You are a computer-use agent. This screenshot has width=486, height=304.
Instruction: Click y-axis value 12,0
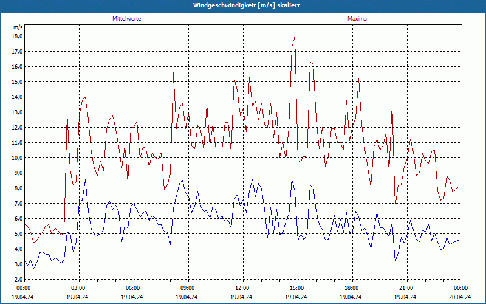coord(18,128)
